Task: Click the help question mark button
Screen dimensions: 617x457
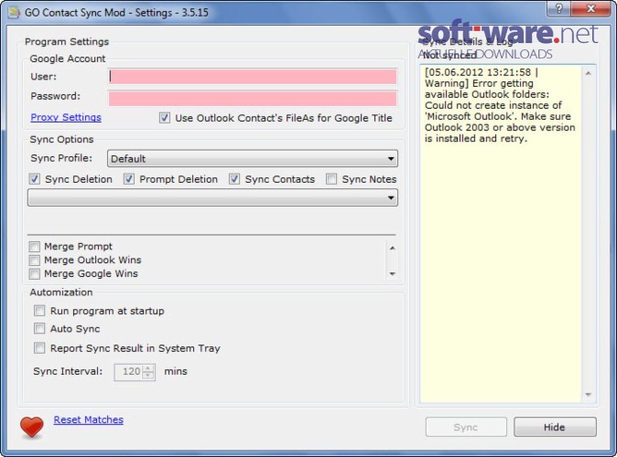Action: click(558, 8)
